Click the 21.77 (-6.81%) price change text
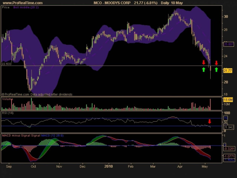Screen dimensions: 237x178 pos(146,3)
